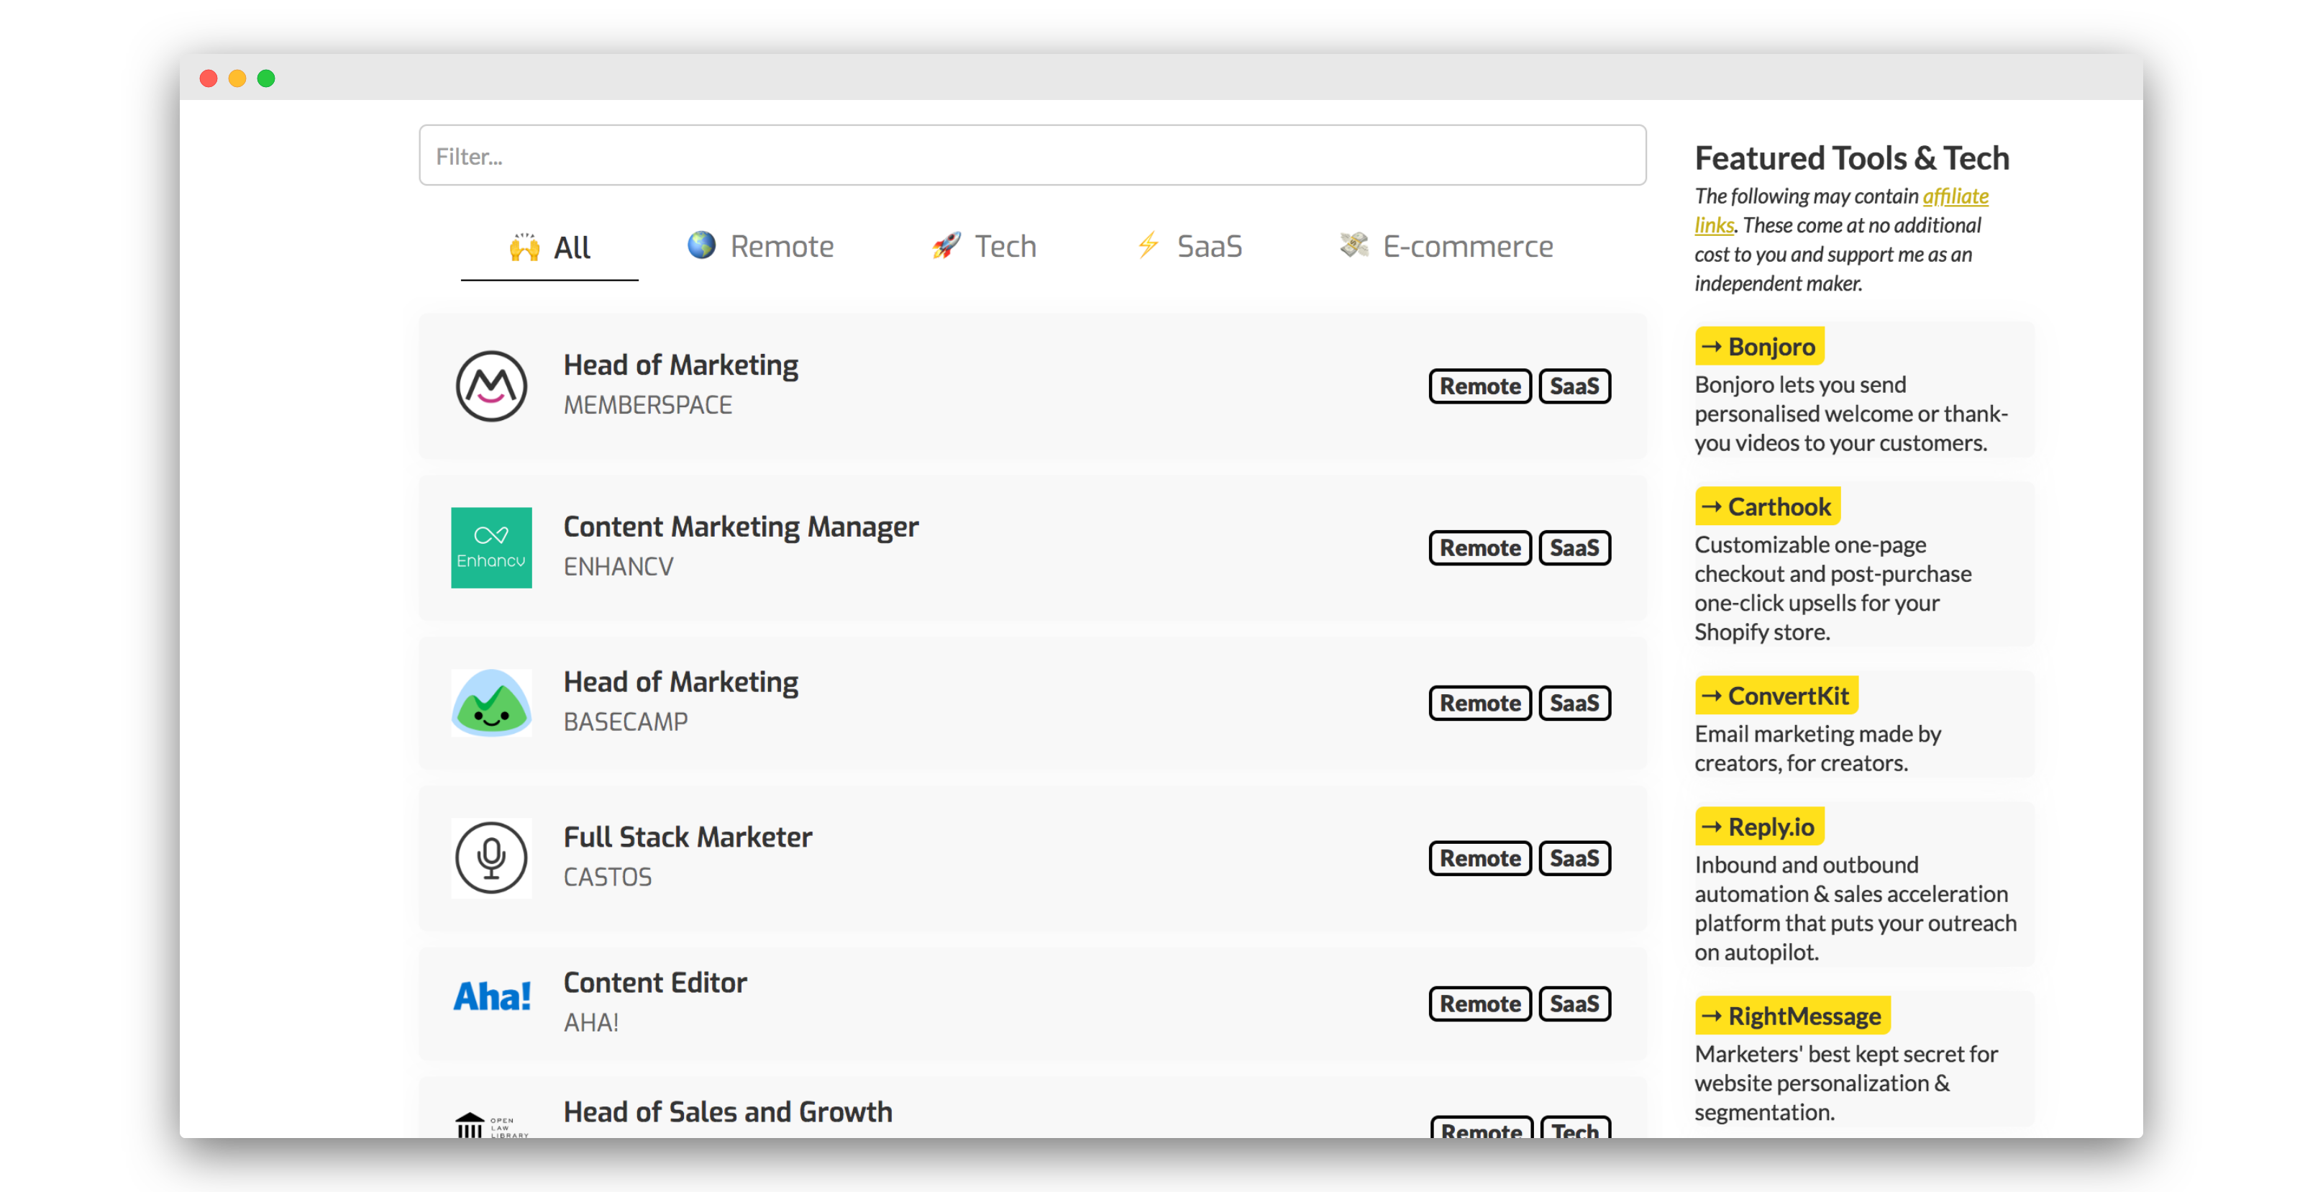Image resolution: width=2323 pixels, height=1192 pixels.
Task: Click the MemberSpace company logo
Action: 490,386
